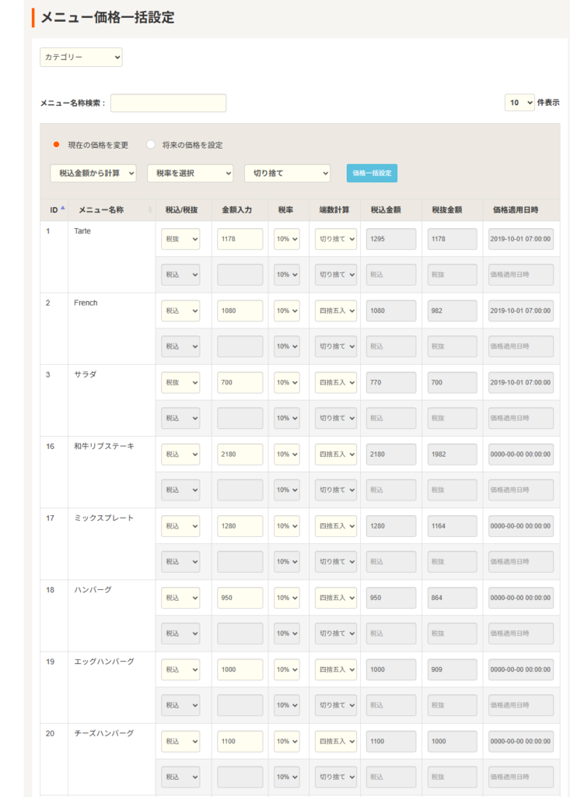Open 税込金額から計算 dropdown
The height and width of the screenshot is (797, 570).
(93, 174)
